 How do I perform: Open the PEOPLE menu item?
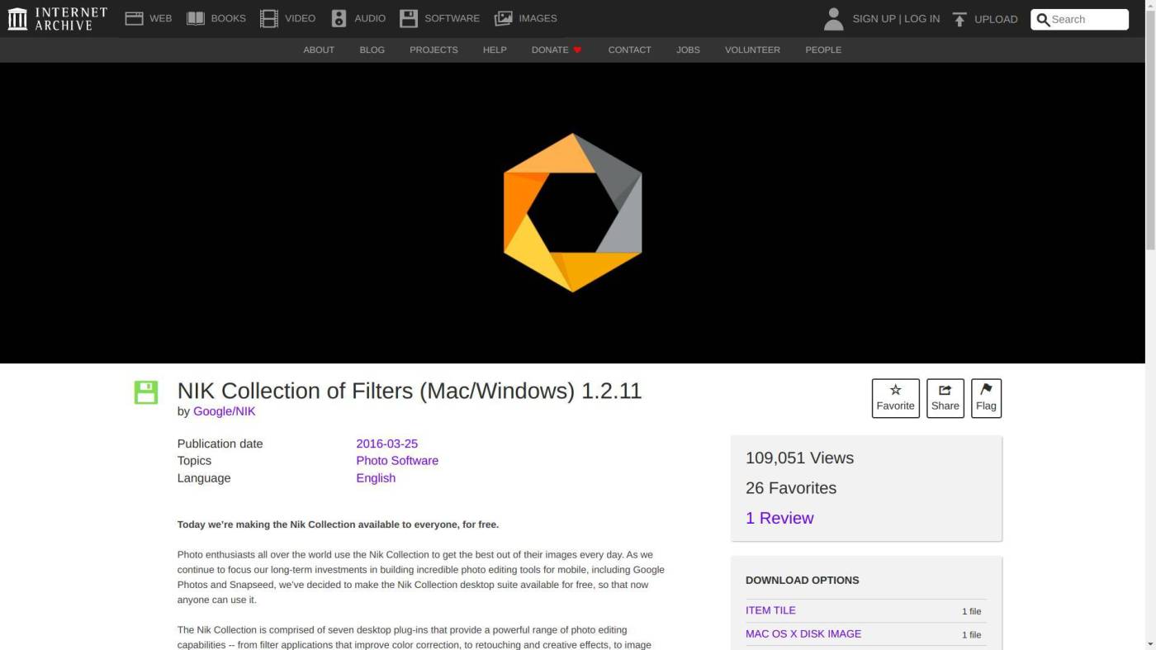click(x=823, y=50)
